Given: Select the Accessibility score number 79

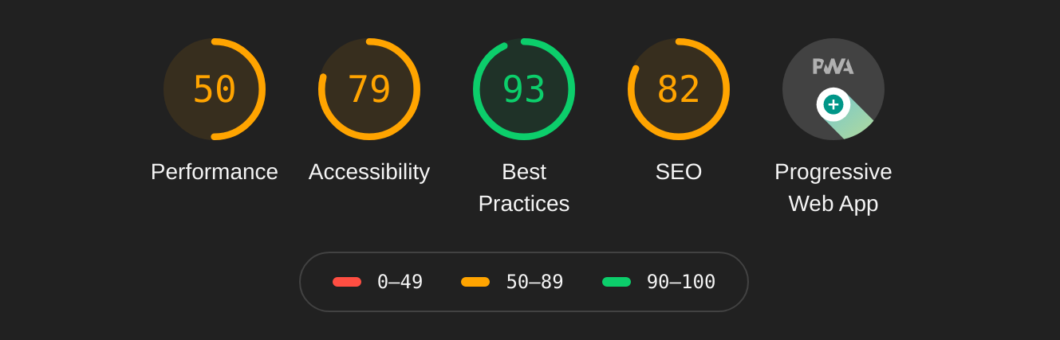Looking at the screenshot, I should (369, 89).
